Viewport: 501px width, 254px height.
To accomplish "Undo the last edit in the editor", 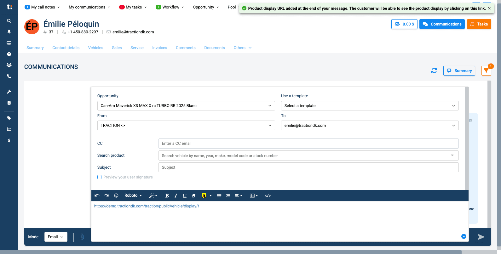I will click(x=97, y=195).
